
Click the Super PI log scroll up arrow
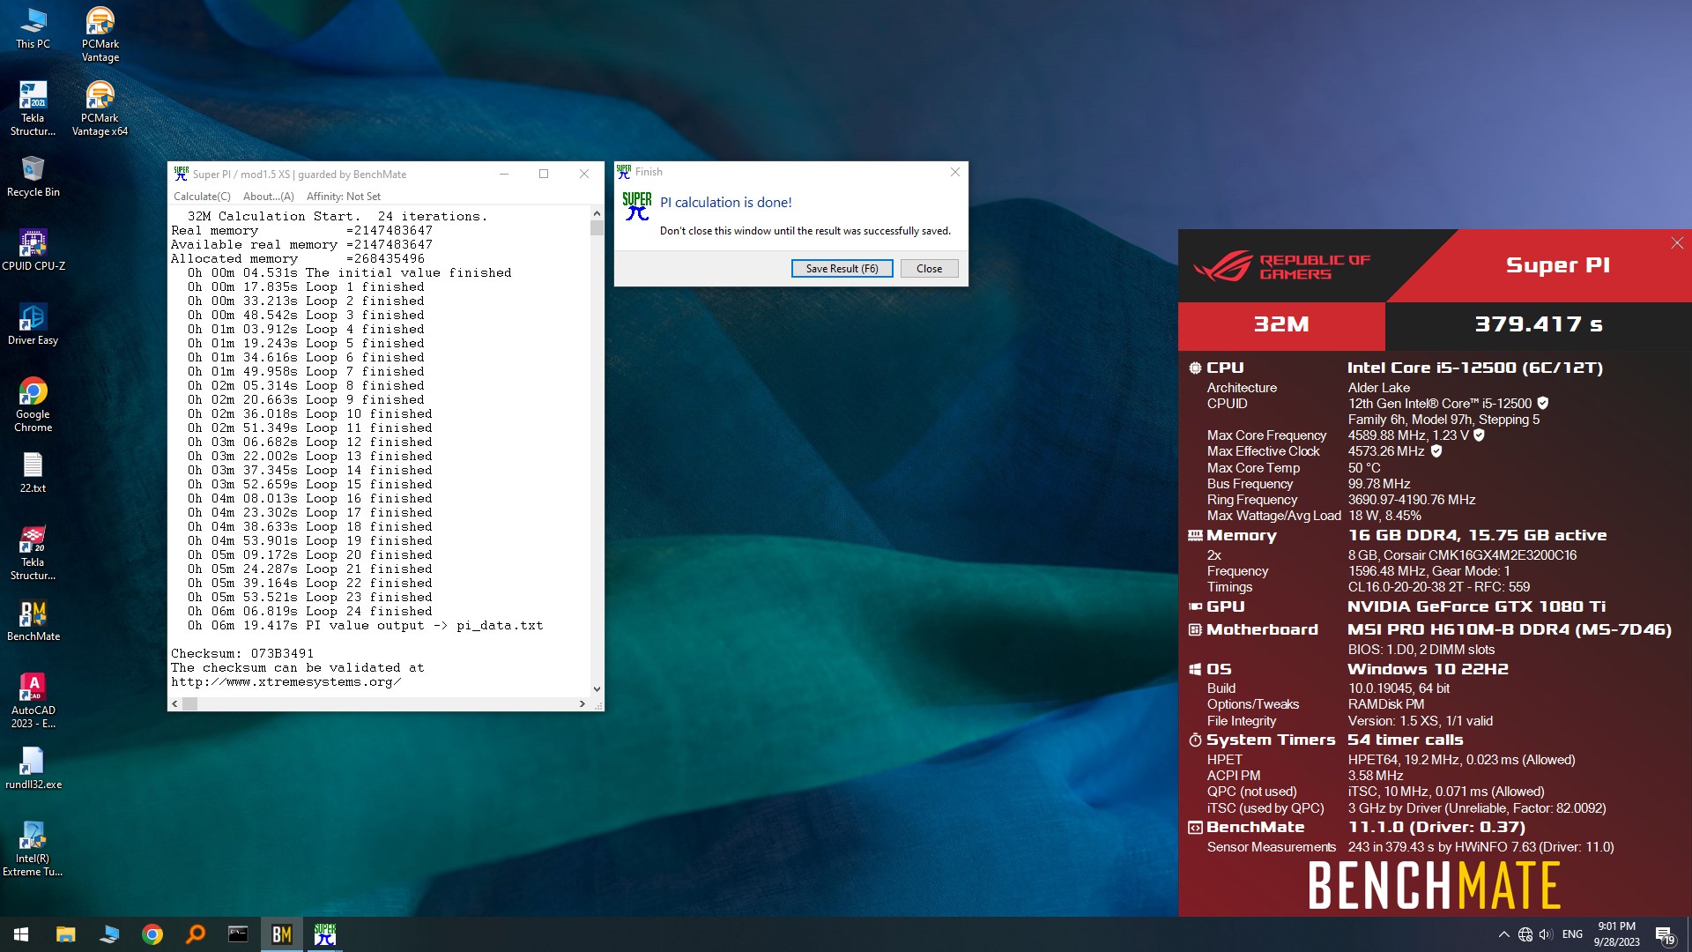[x=597, y=213]
